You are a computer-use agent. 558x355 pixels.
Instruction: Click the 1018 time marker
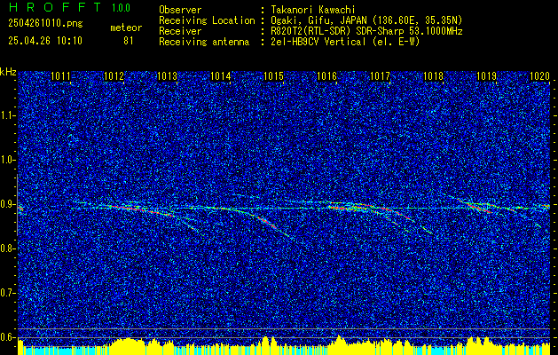434,76
